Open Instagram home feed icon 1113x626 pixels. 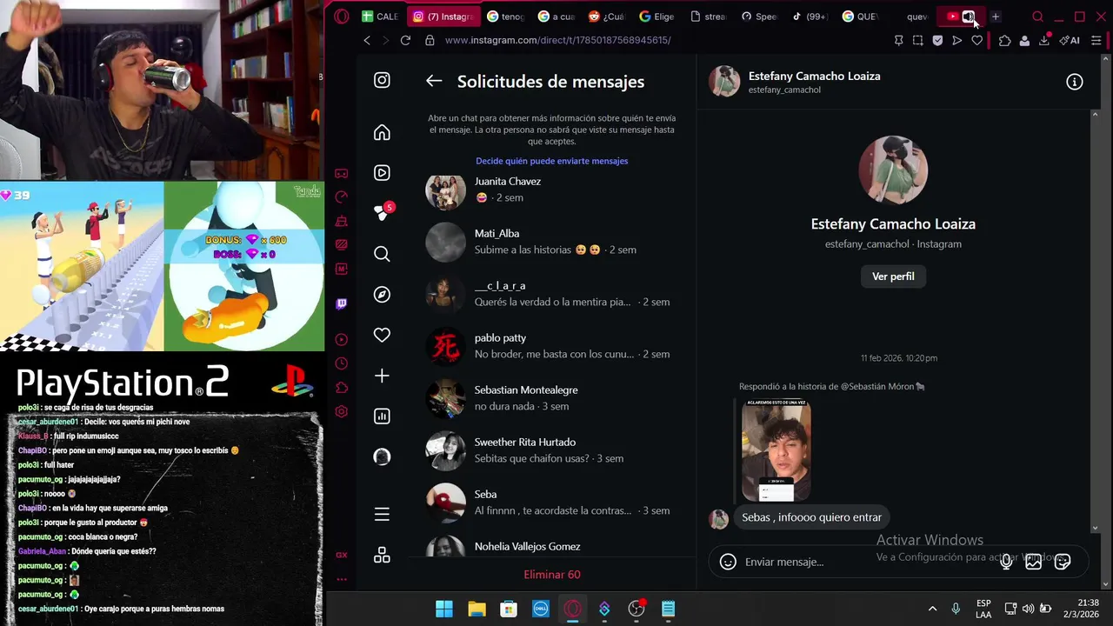382,132
